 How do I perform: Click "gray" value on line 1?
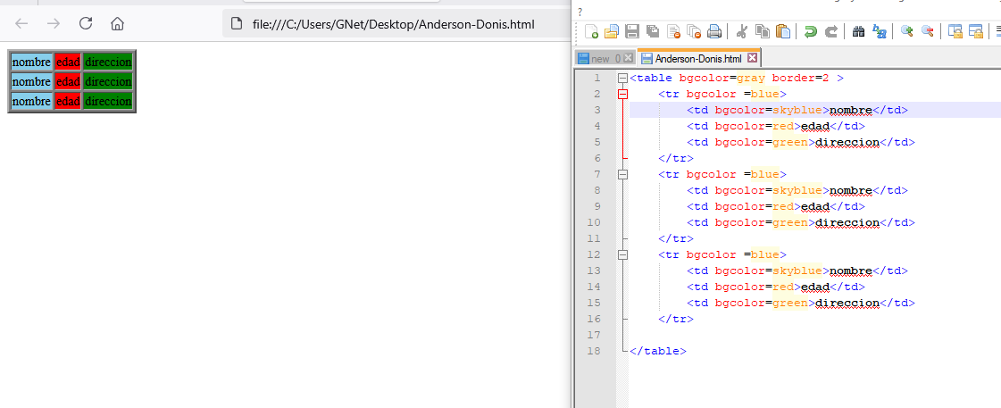751,78
